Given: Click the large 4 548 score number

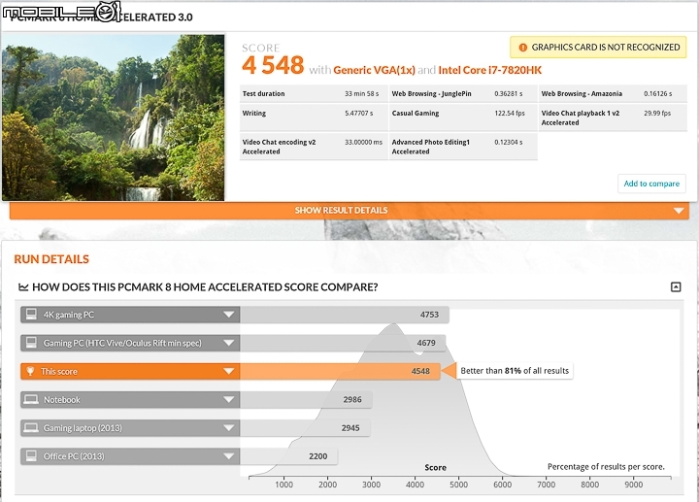Looking at the screenshot, I should 273,65.
